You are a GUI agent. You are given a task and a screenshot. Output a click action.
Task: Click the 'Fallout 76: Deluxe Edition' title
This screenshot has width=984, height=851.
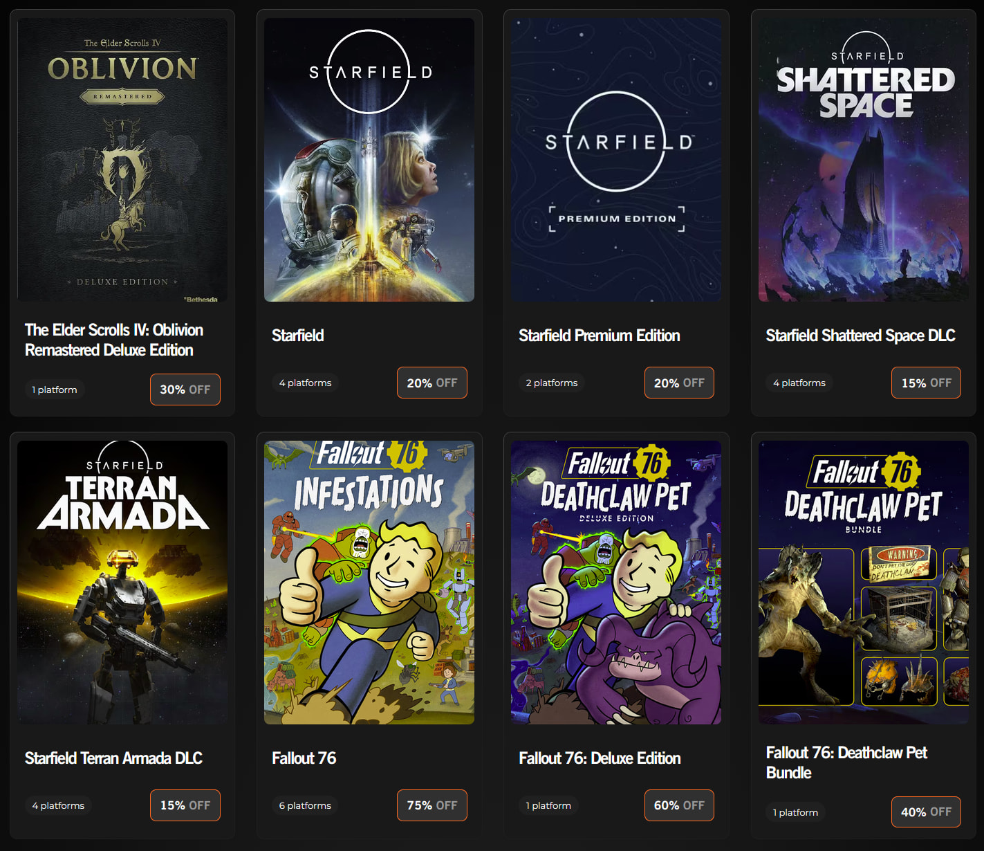600,758
